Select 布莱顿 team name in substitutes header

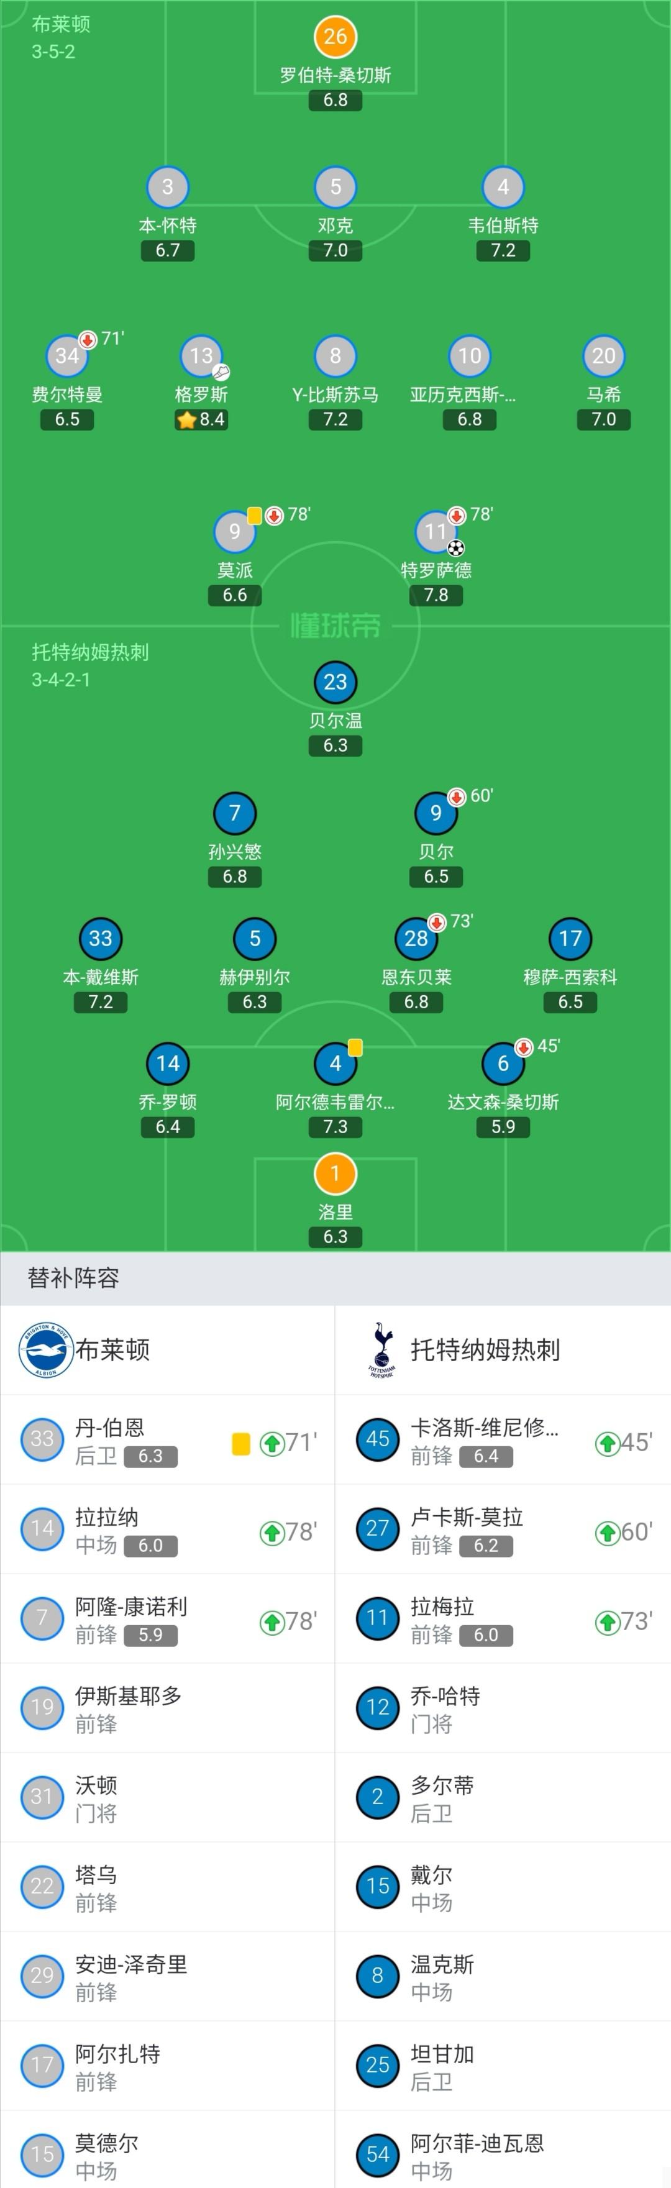coord(113,1350)
